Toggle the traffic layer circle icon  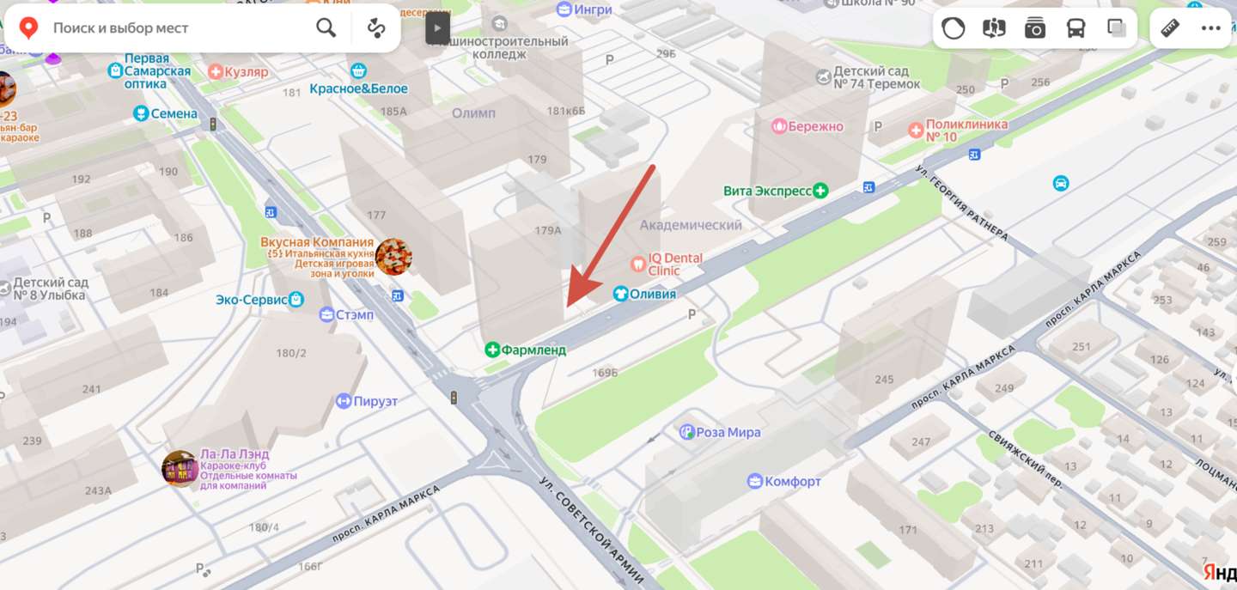[x=953, y=28]
